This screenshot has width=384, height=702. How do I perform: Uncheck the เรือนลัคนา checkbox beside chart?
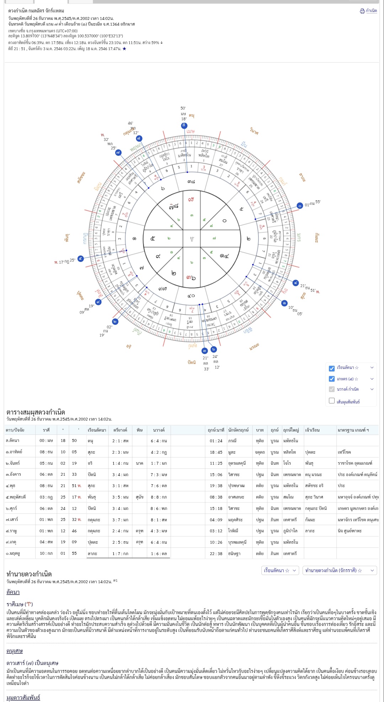(332, 368)
